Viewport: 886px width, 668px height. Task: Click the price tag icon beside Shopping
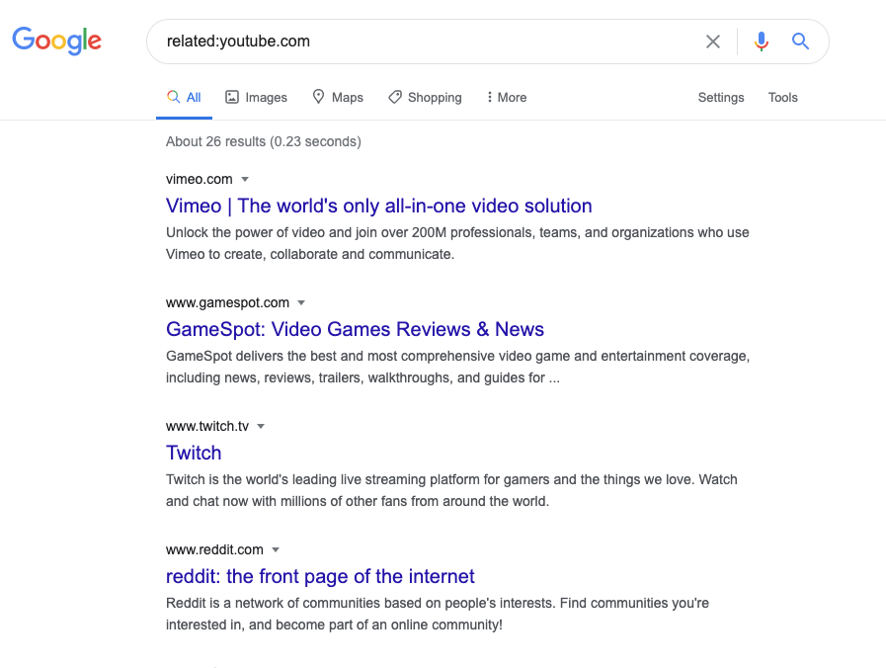click(x=394, y=97)
